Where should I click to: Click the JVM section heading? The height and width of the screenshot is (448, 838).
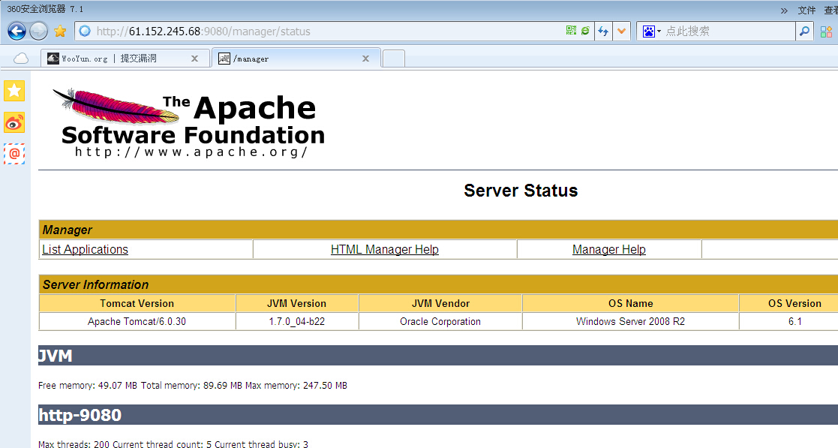pyautogui.click(x=437, y=356)
